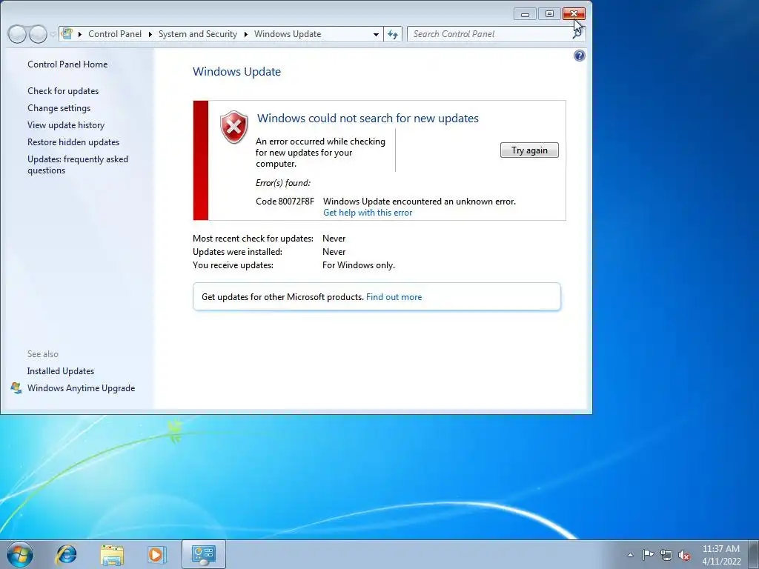The width and height of the screenshot is (759, 569).
Task: Click the Windows Anytime Upgrade icon
Action: (16, 388)
